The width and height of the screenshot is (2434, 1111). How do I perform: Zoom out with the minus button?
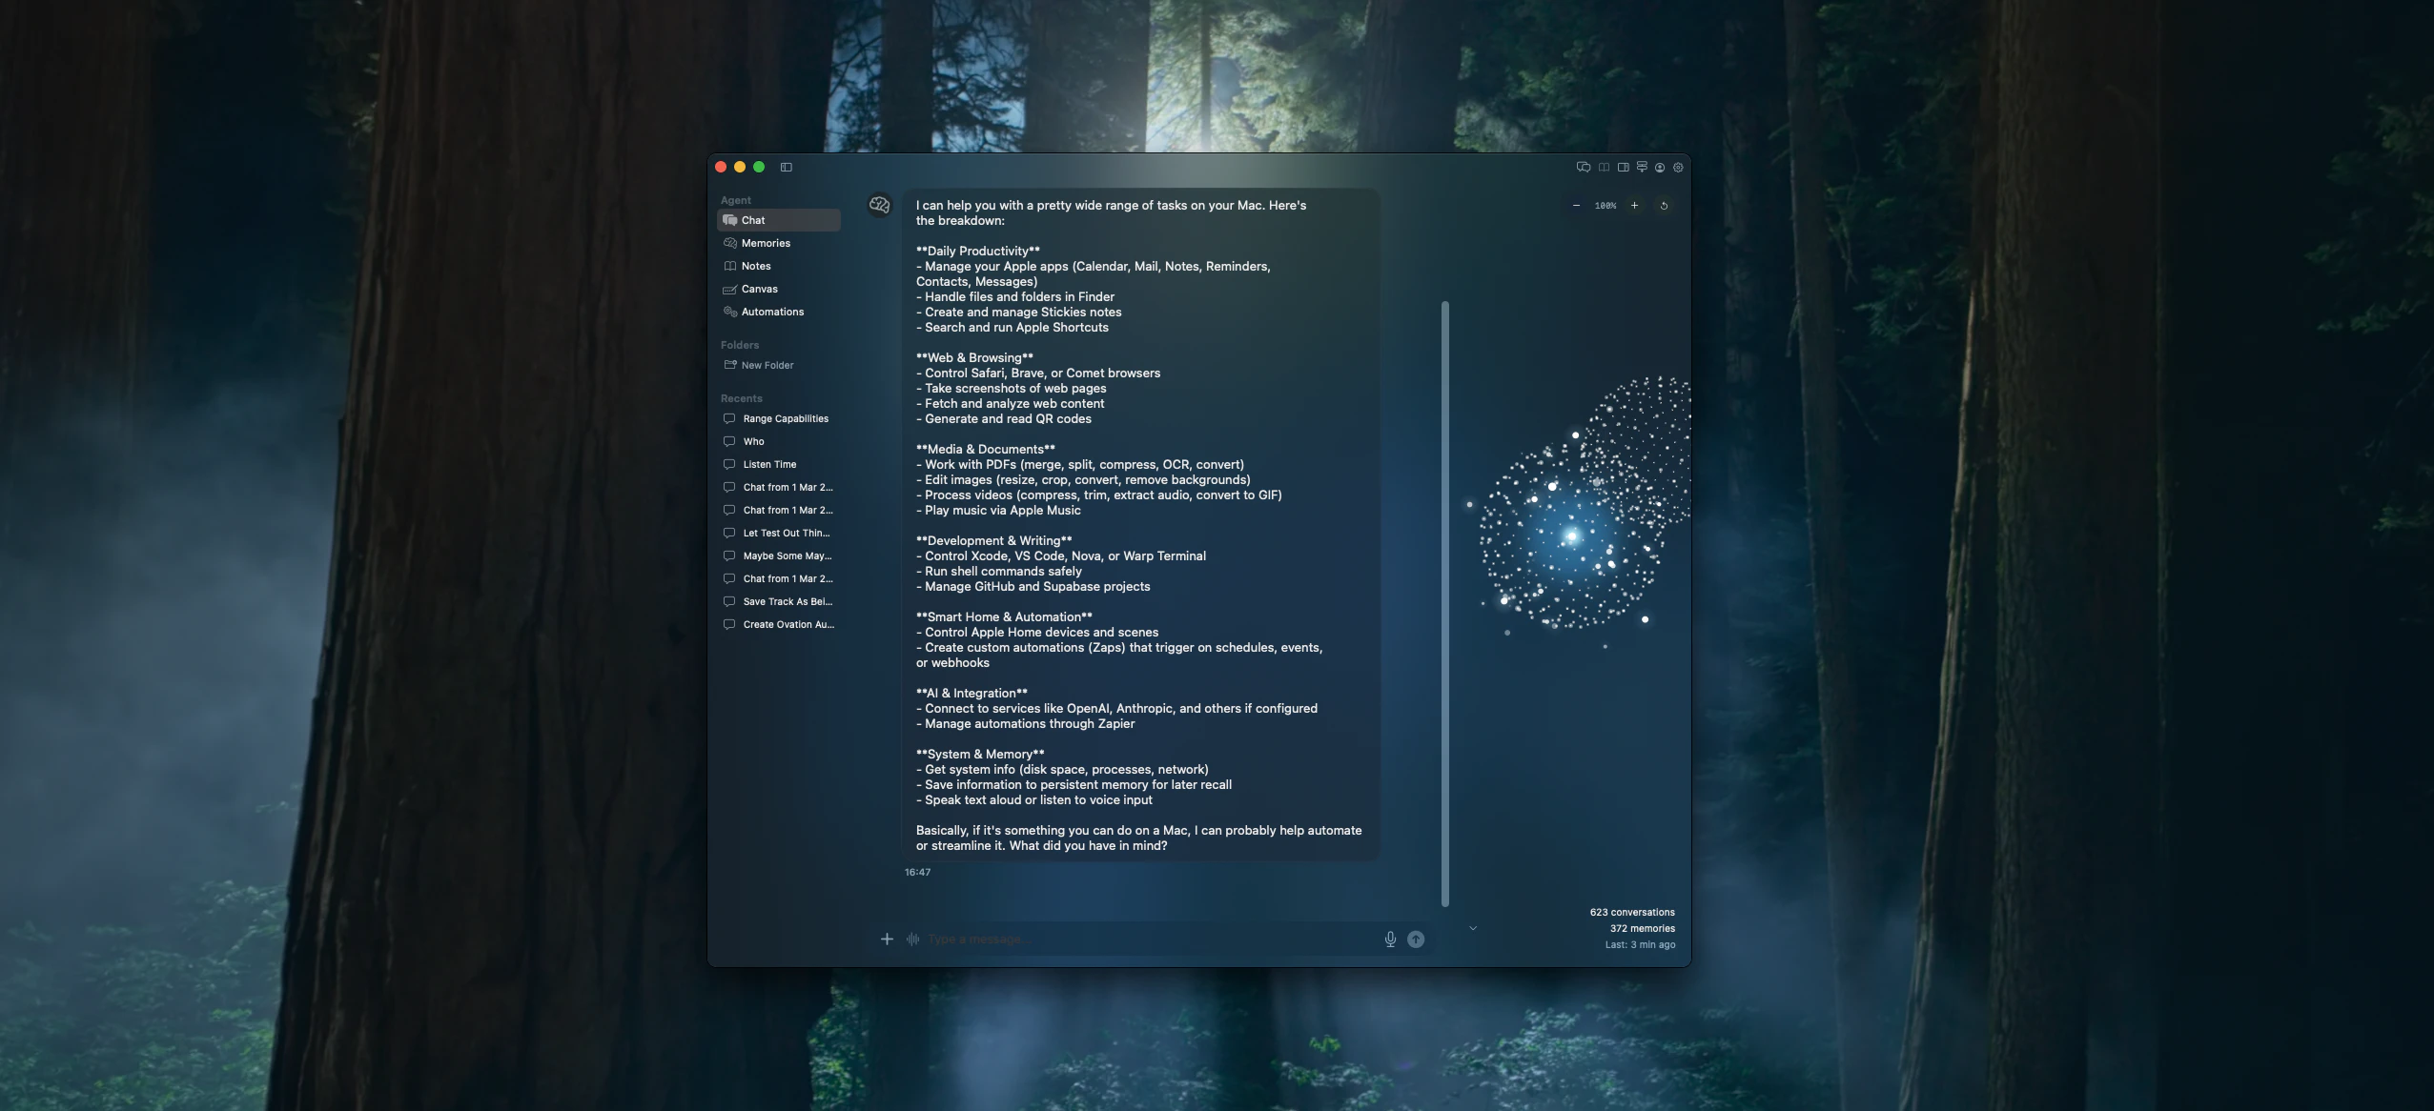point(1576,206)
